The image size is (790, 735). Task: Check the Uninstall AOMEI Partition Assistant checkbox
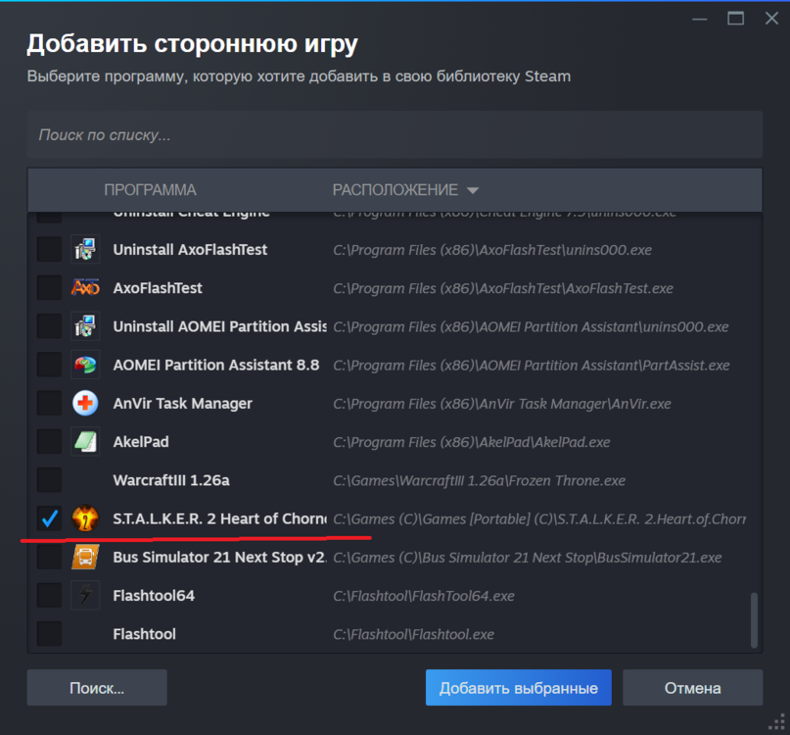click(49, 326)
